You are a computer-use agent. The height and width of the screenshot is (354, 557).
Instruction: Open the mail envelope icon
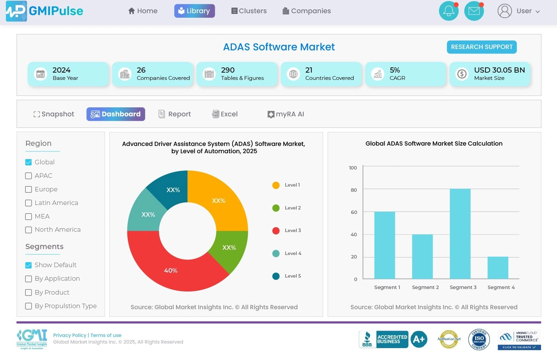[474, 11]
